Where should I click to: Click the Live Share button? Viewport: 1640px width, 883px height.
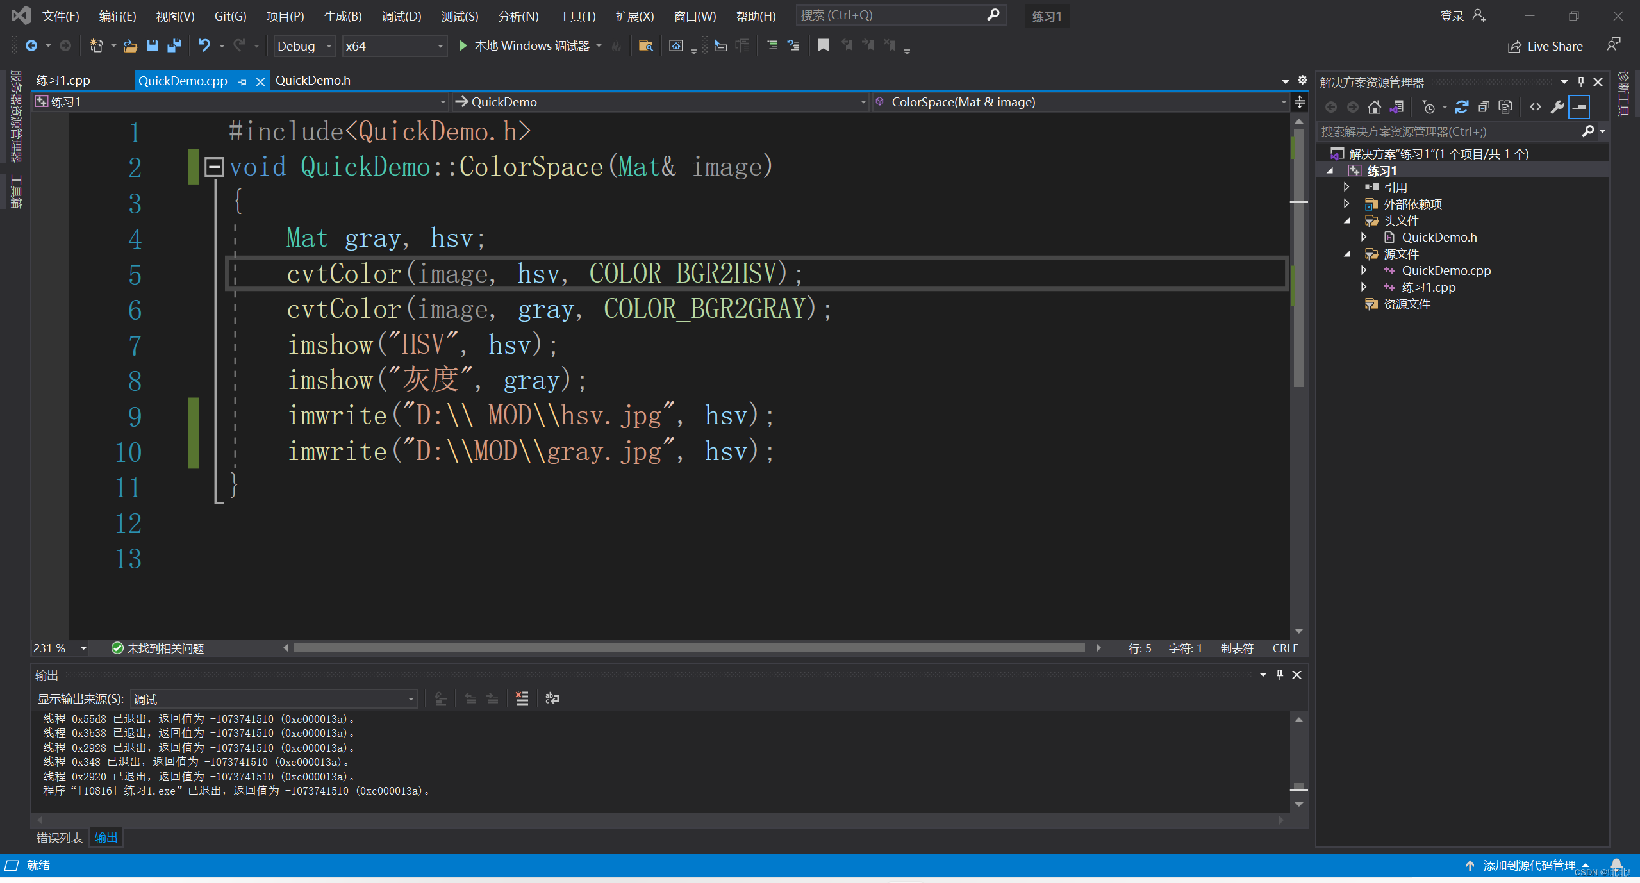1545,46
